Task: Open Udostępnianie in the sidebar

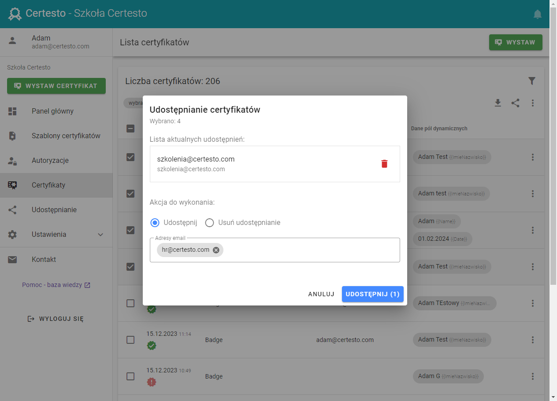Action: coord(56,210)
